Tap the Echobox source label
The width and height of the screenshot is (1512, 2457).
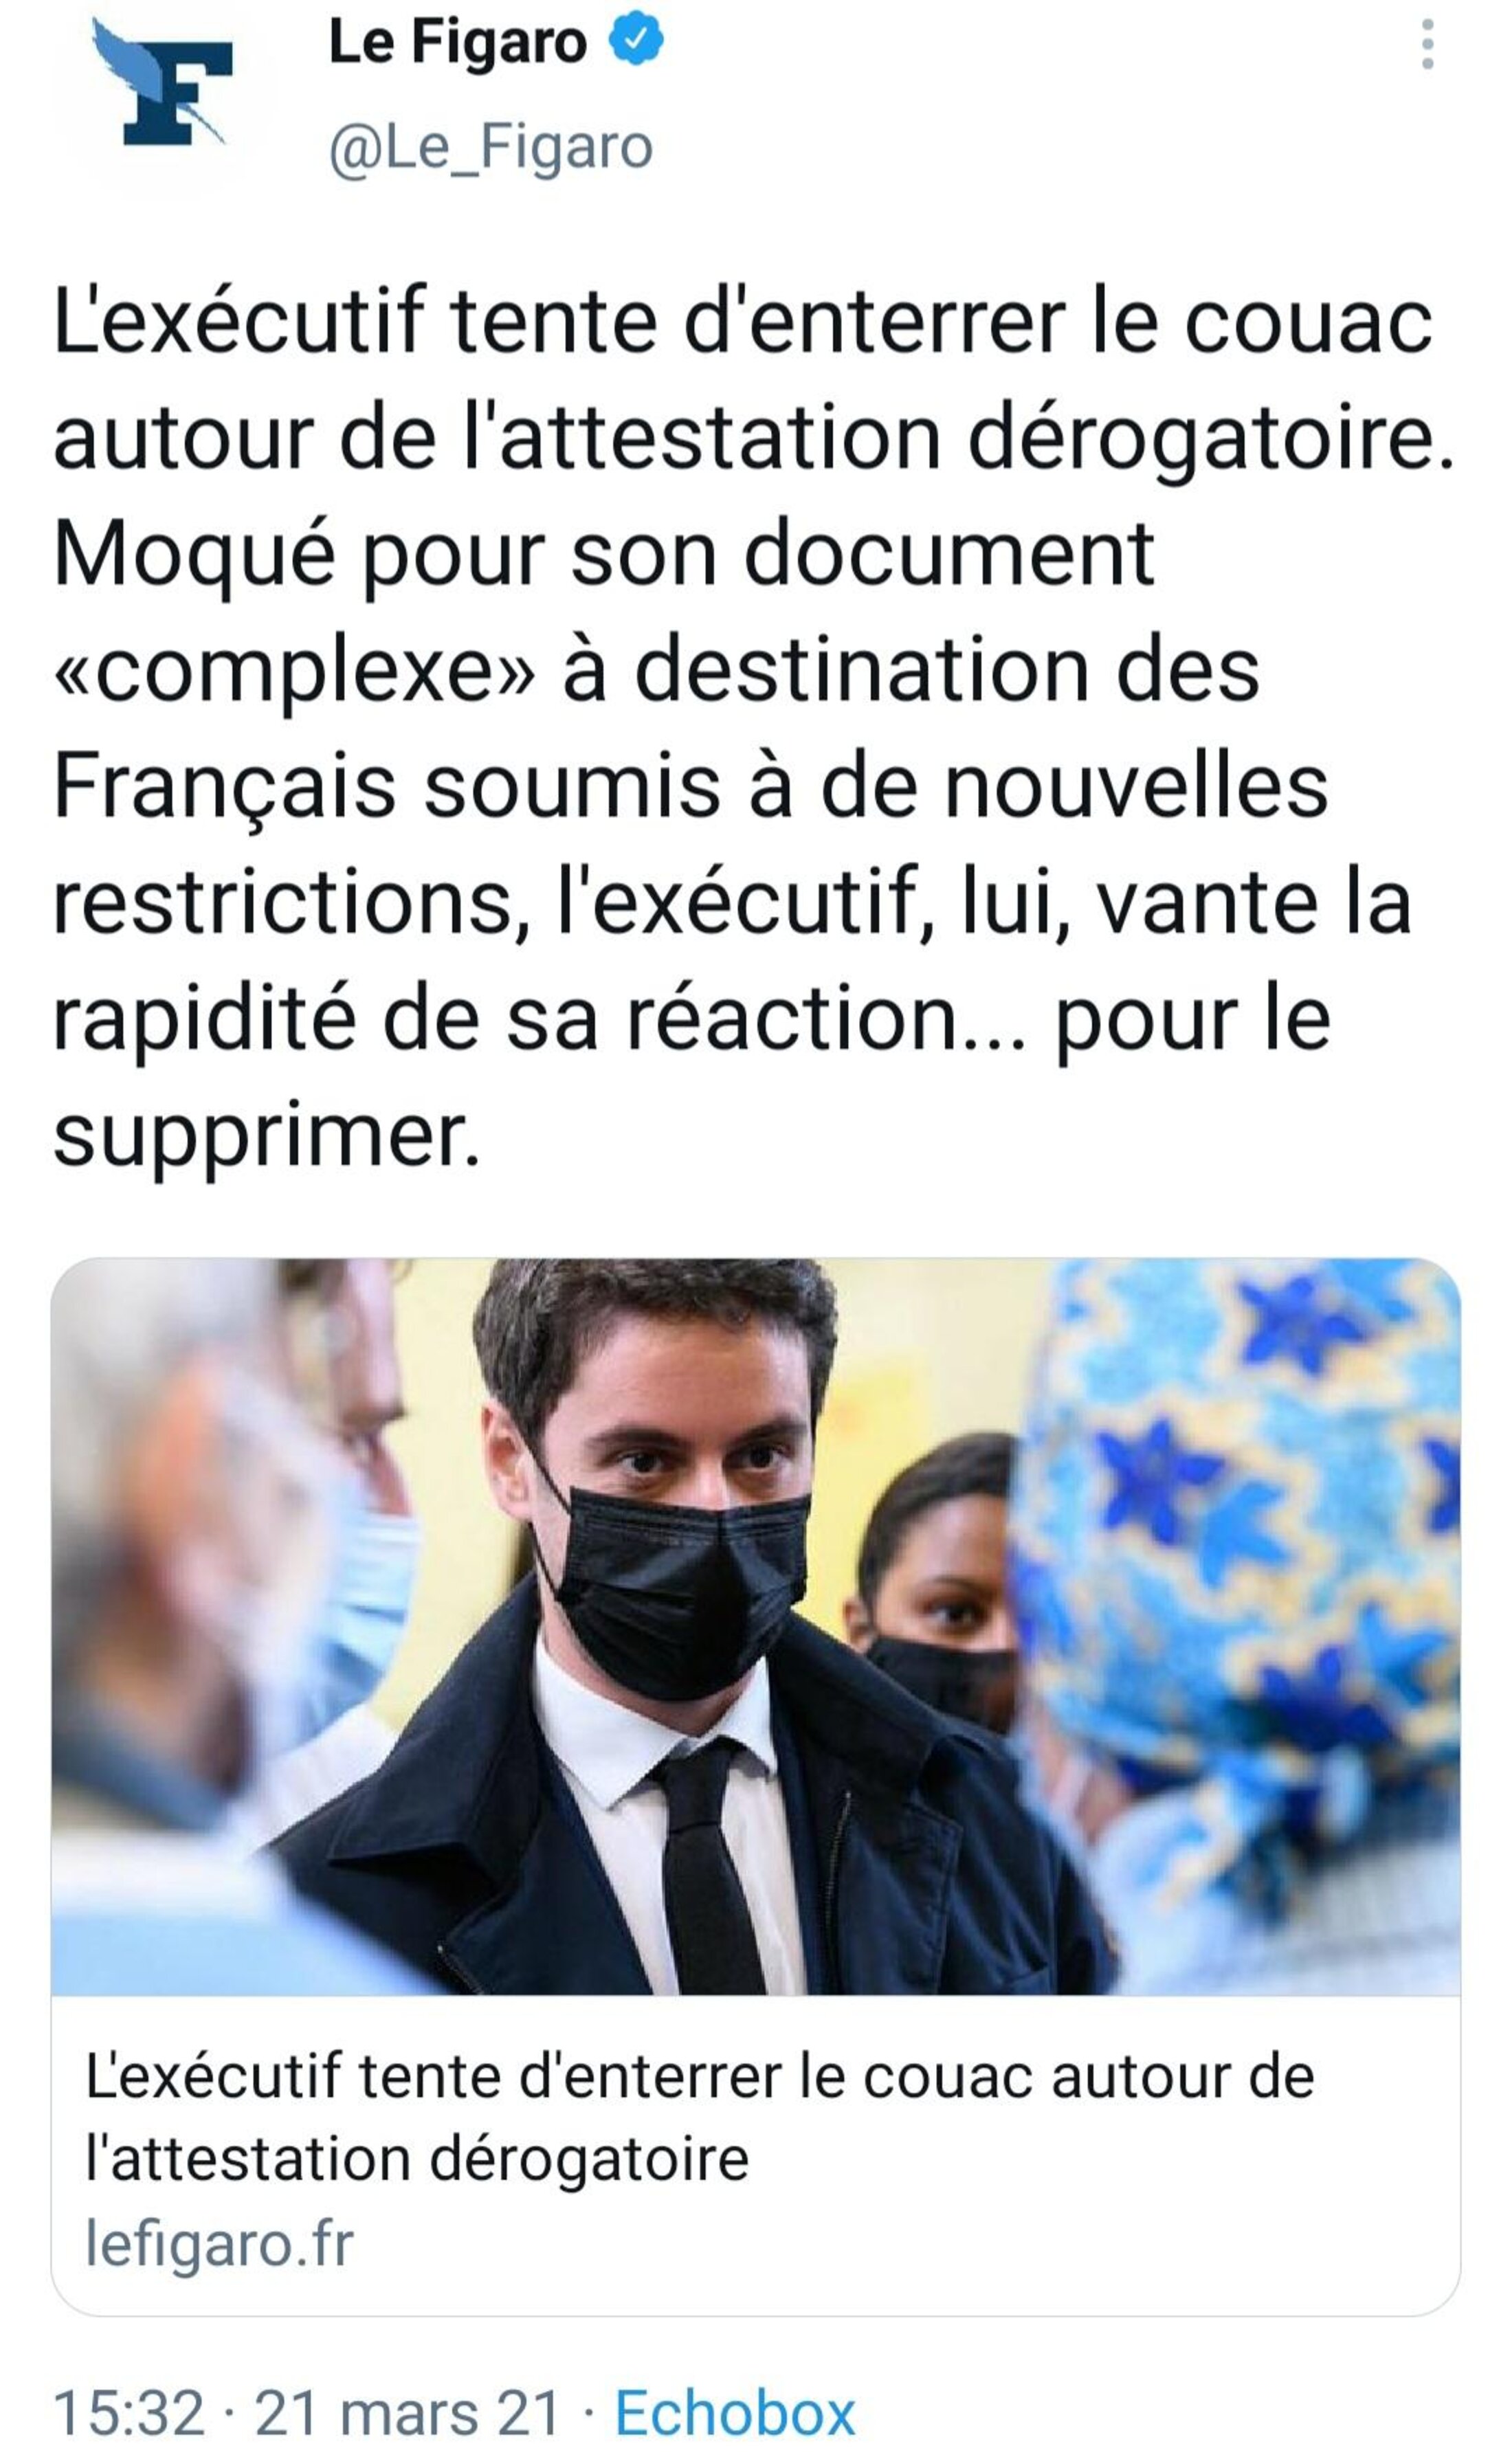735,2412
